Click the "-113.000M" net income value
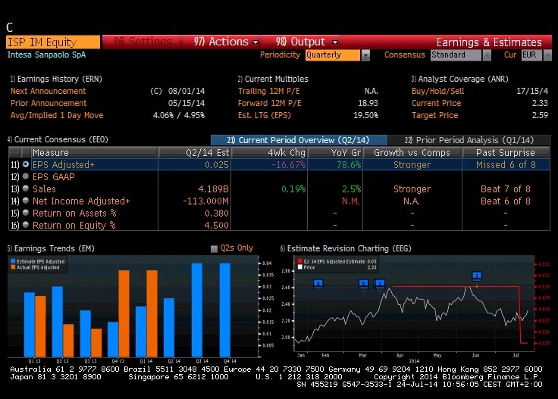This screenshot has height=399, width=558. point(205,201)
